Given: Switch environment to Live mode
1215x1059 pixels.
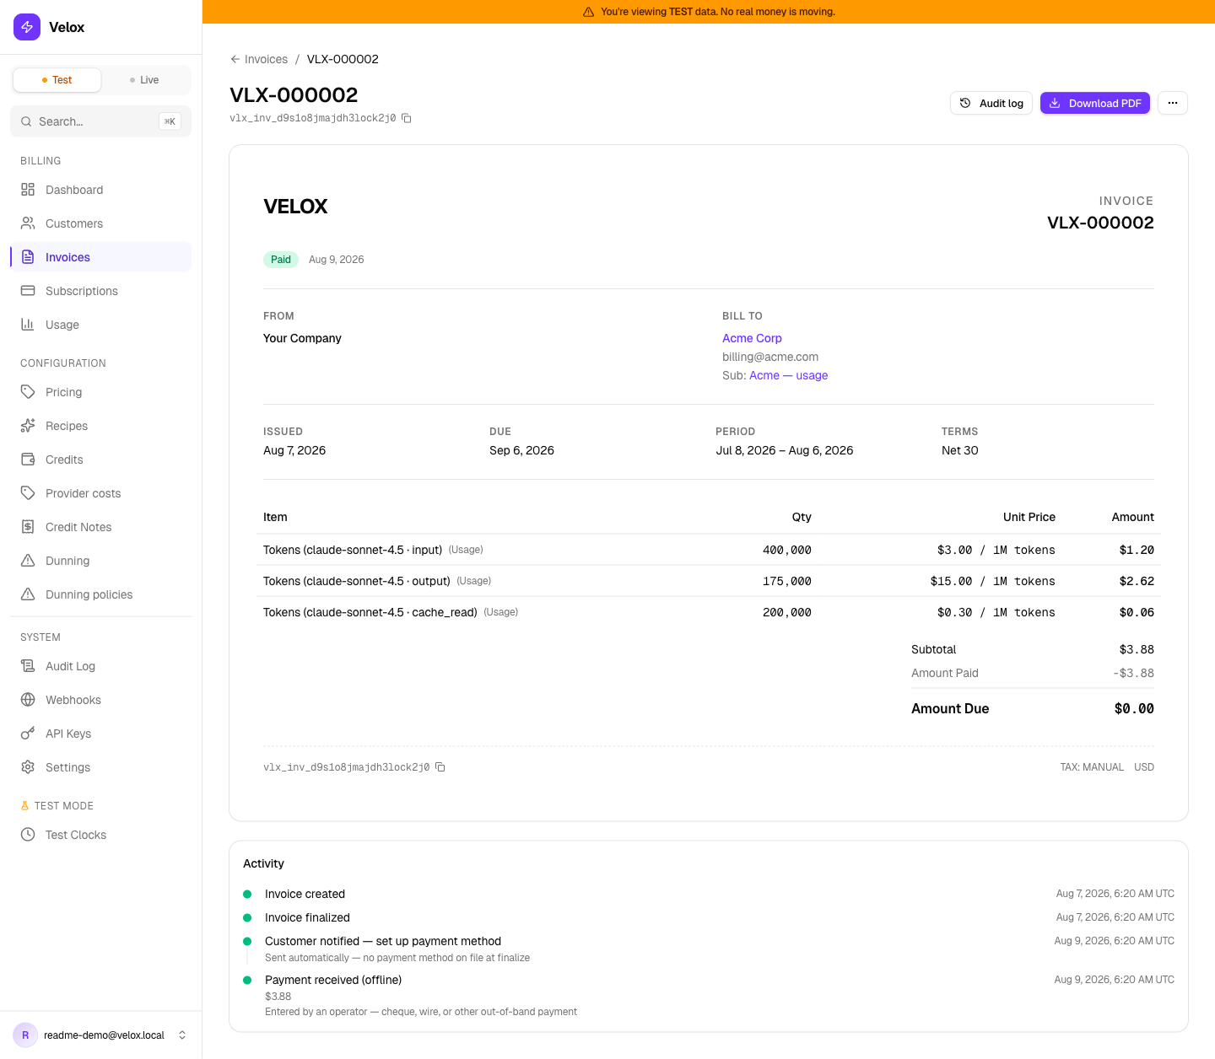Looking at the screenshot, I should [144, 80].
